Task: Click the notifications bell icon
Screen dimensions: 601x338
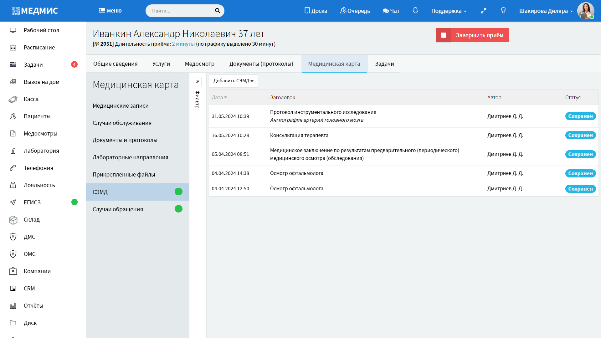Action: click(415, 11)
